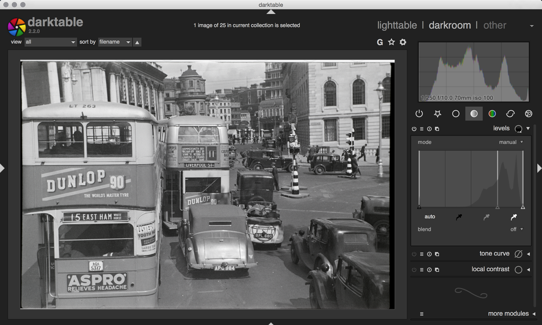Show favourite modules group star icon
The width and height of the screenshot is (542, 325).
click(438, 114)
